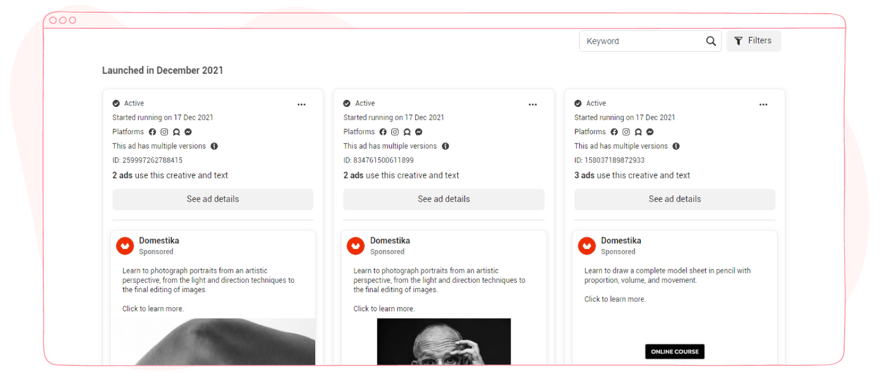Open the Filters panel

pos(753,40)
